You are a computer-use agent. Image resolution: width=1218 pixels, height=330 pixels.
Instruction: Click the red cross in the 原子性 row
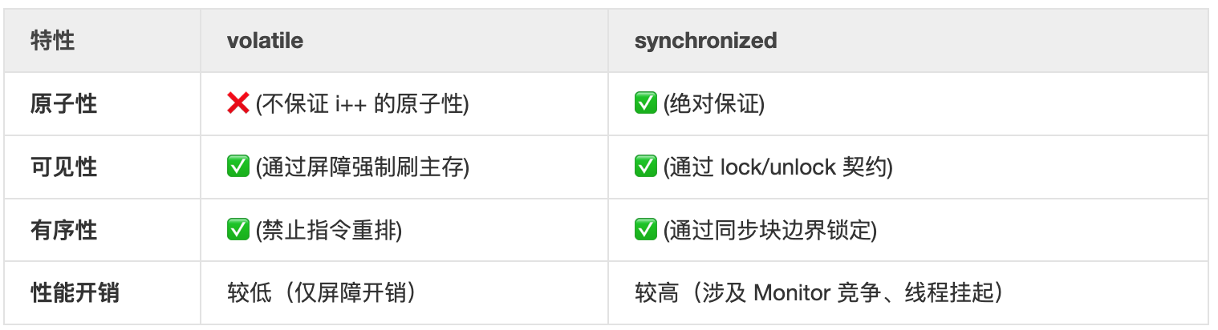pos(238,103)
